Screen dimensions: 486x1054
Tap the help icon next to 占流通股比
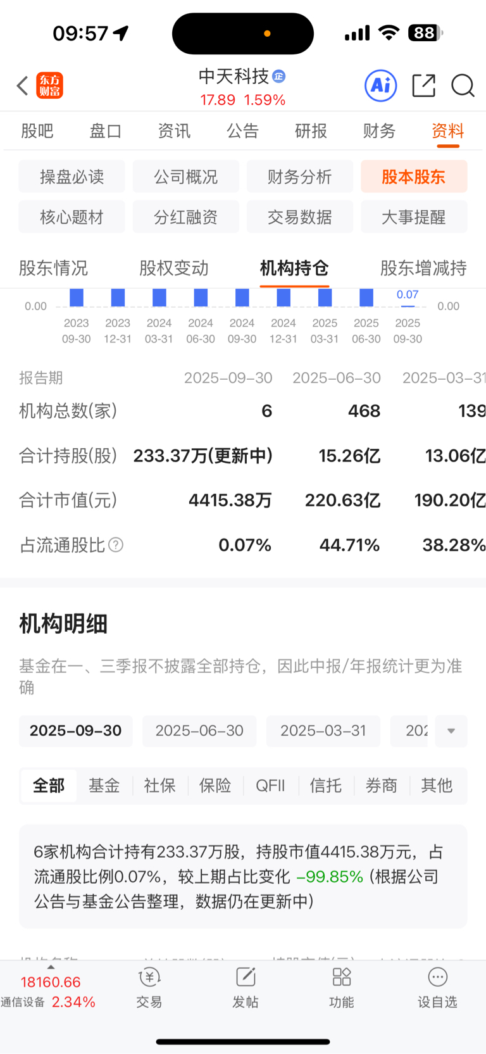[x=116, y=545]
